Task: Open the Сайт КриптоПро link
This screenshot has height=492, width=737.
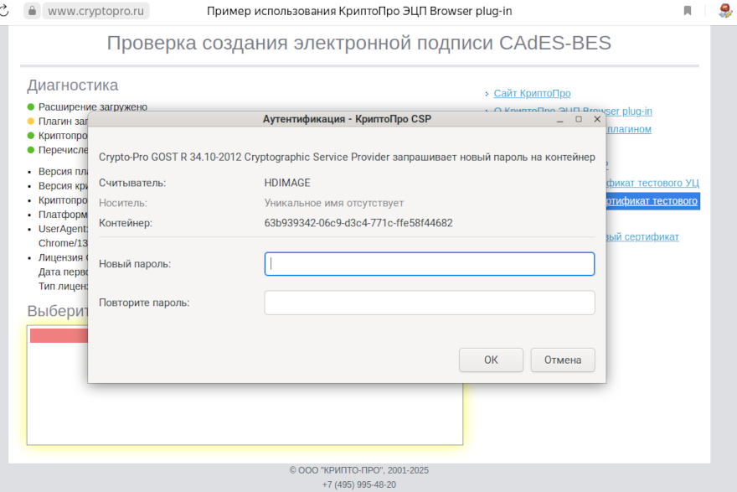Action: point(531,93)
